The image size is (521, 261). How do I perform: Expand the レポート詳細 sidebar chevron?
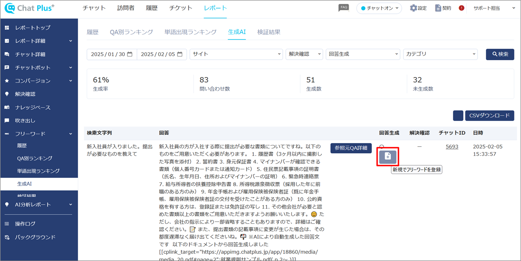[x=71, y=41]
